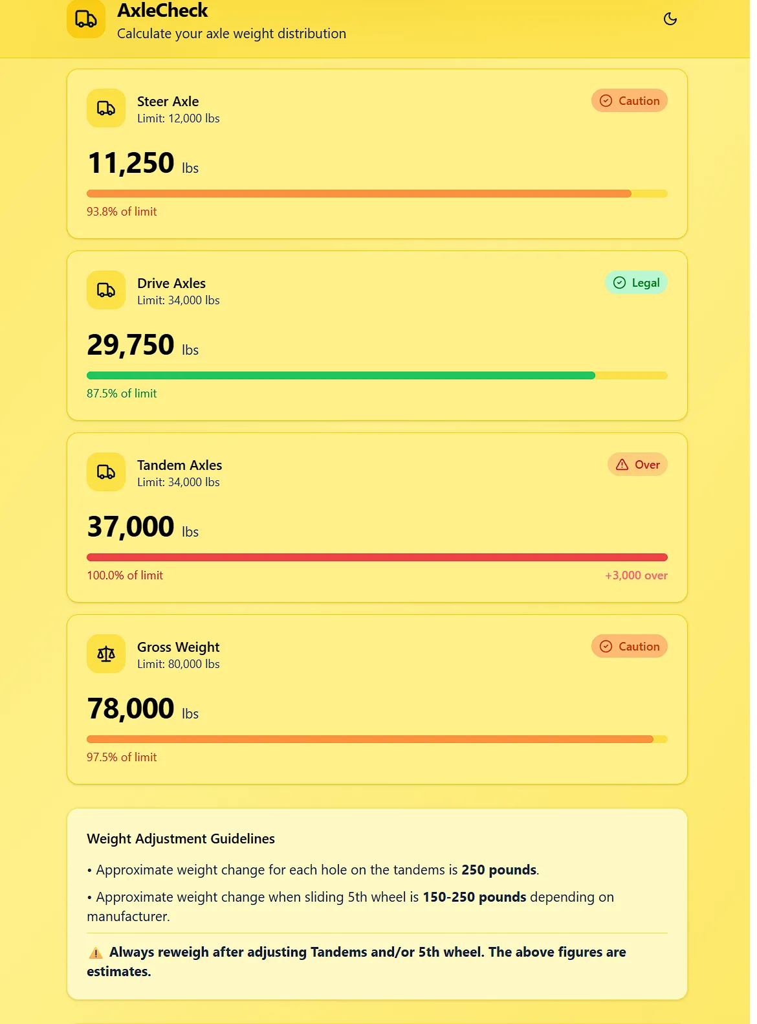Click the Gross Weight orange progress bar
This screenshot has height=1024, width=757.
[x=370, y=739]
